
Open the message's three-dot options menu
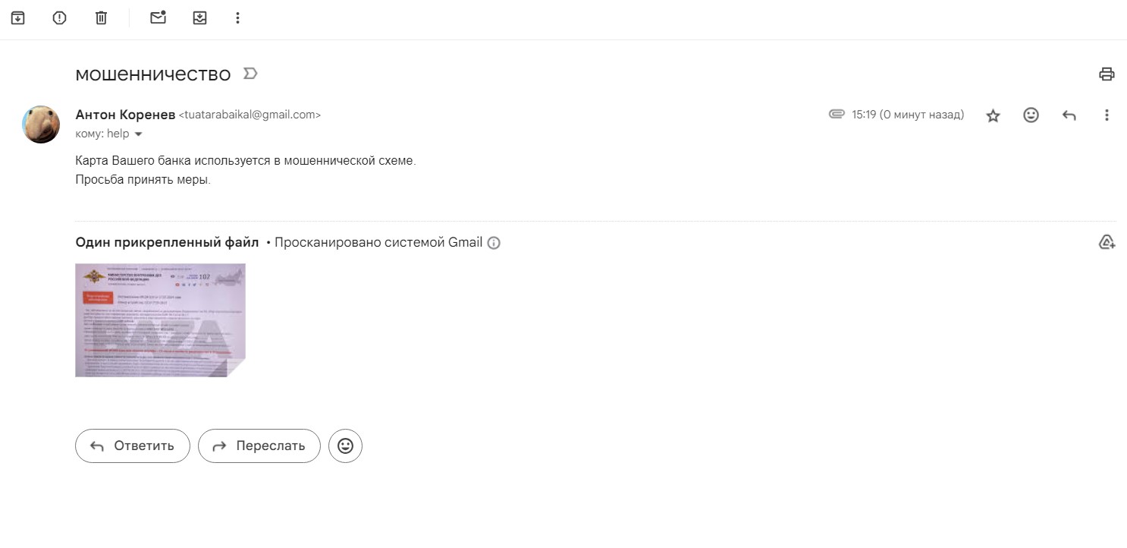coord(1107,115)
